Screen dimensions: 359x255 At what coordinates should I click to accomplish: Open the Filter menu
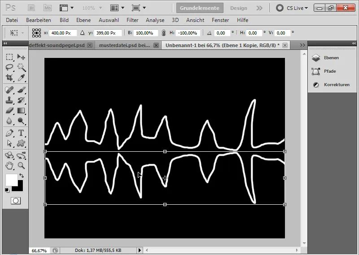pos(132,20)
